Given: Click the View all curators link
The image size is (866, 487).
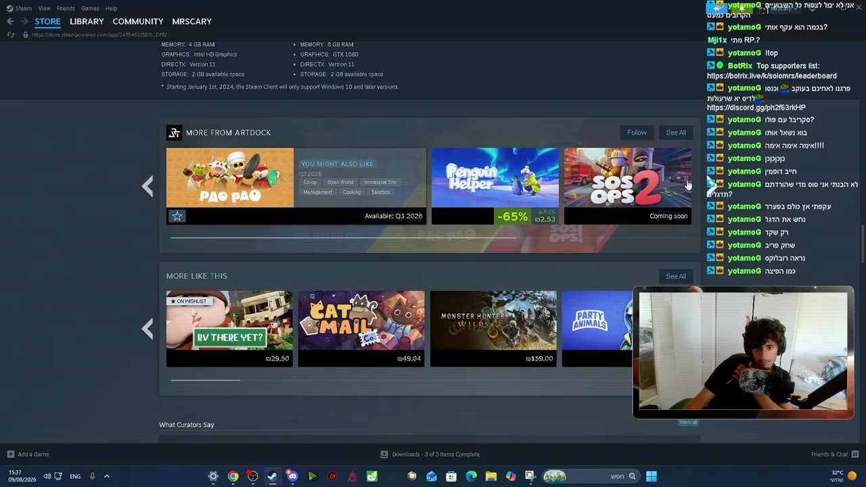Looking at the screenshot, I should [688, 422].
